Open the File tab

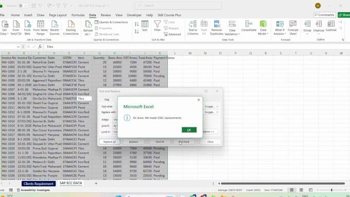point(2,15)
